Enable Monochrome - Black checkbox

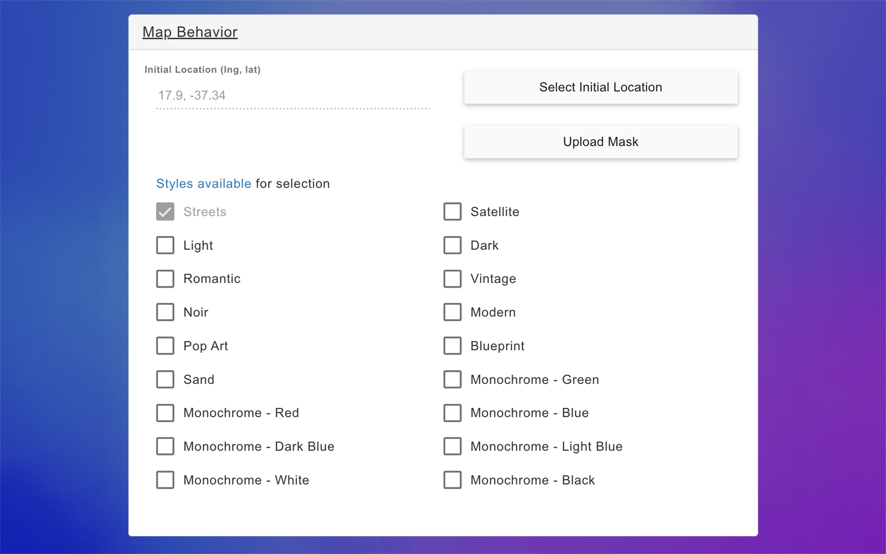tap(452, 480)
